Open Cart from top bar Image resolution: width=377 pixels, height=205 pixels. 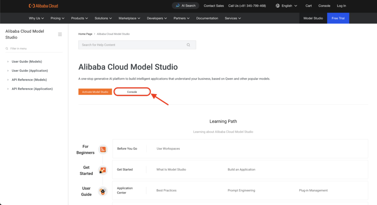click(x=309, y=6)
